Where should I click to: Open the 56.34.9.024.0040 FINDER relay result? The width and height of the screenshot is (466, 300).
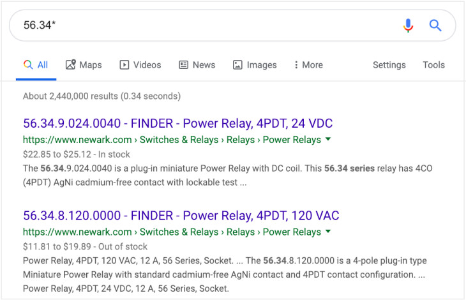point(177,123)
